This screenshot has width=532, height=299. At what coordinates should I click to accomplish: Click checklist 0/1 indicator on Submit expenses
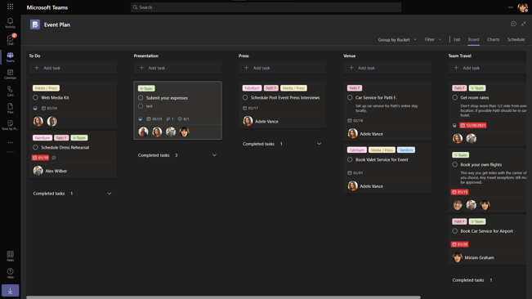click(x=184, y=119)
